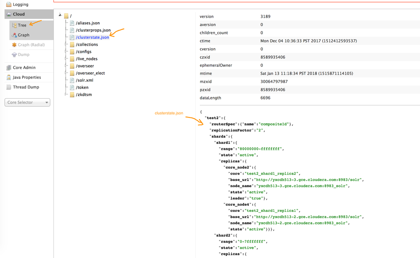Select the /clusterstate.json link
Image resolution: width=420 pixels, height=258 pixels.
click(x=92, y=37)
